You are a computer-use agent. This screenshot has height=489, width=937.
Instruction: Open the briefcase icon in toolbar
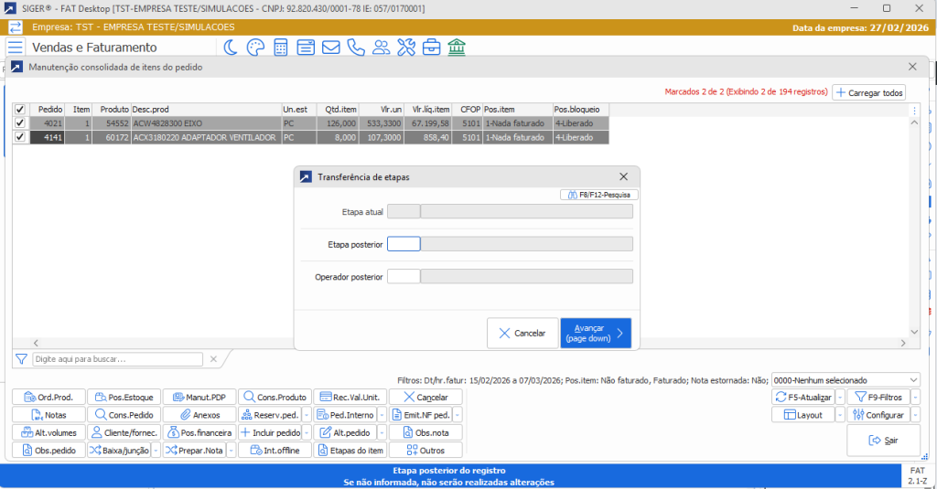[431, 48]
